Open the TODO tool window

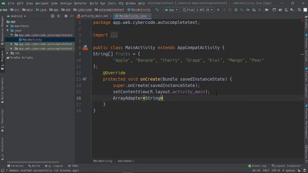coord(73,166)
